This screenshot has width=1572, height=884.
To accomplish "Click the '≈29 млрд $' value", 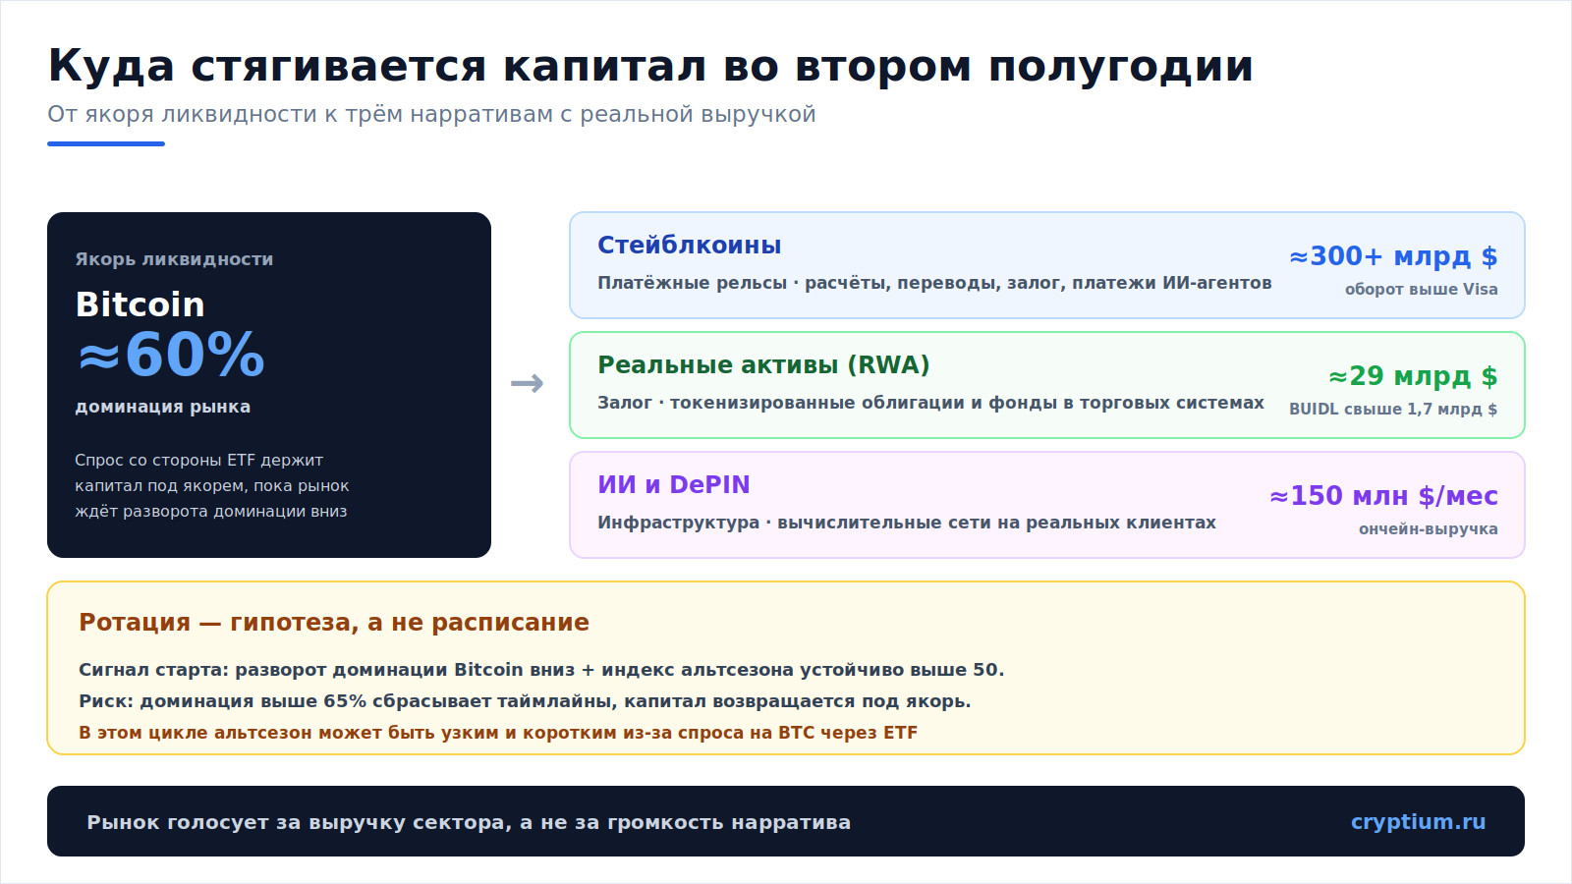I will [x=1413, y=376].
